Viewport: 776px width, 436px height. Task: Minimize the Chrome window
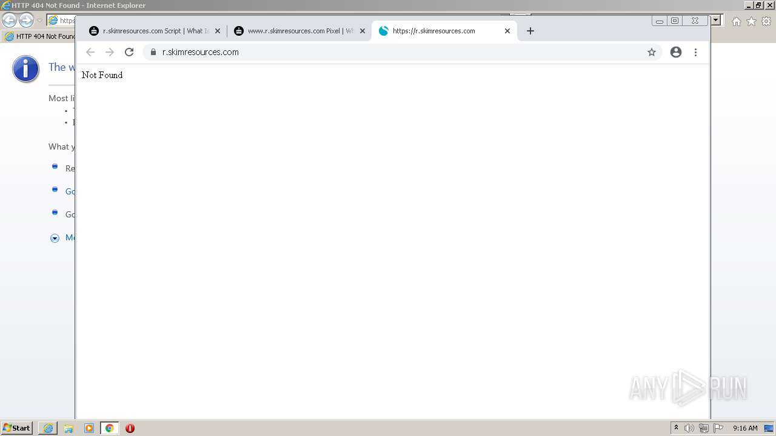(659, 21)
